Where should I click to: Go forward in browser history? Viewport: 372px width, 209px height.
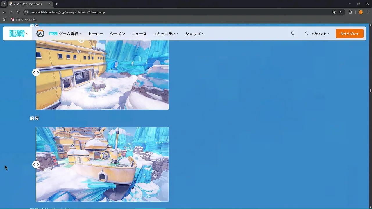click(x=11, y=12)
